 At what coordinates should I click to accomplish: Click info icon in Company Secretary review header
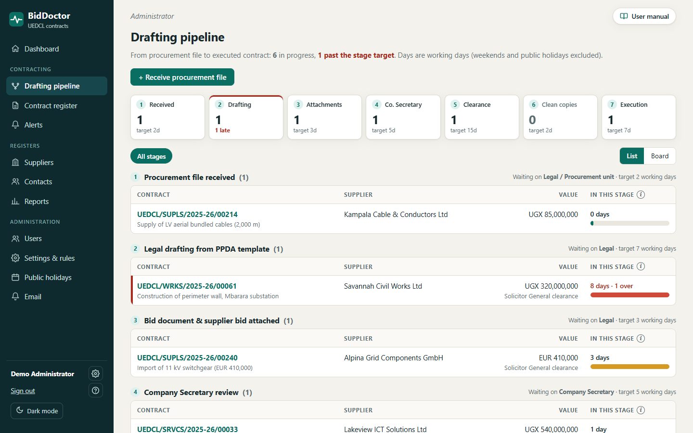[x=641, y=410]
